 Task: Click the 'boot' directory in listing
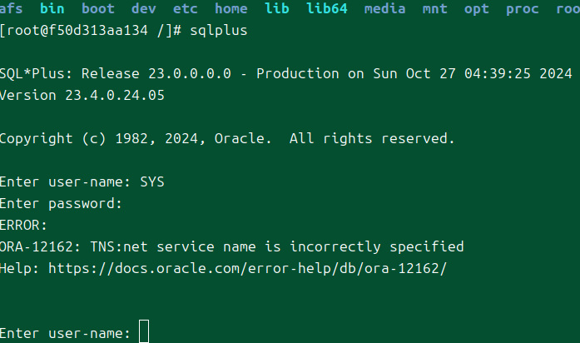click(x=98, y=9)
